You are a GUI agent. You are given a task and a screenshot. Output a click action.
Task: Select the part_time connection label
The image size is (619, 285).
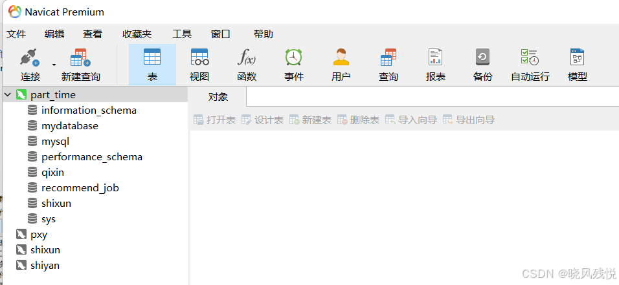[x=53, y=95]
